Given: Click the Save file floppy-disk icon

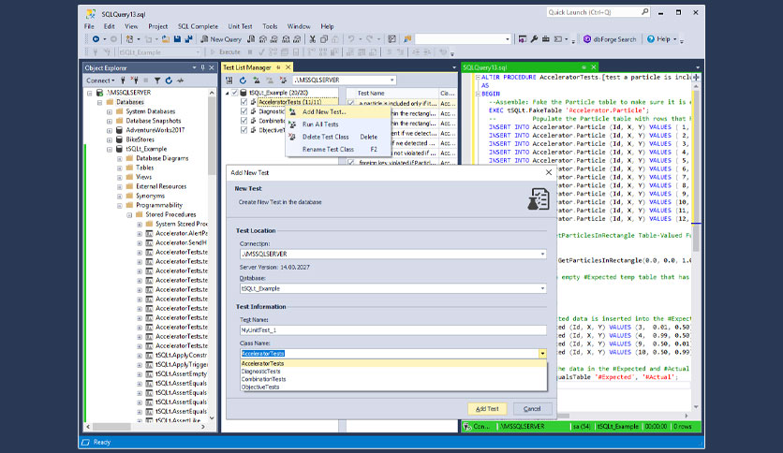Looking at the screenshot, I should point(177,39).
